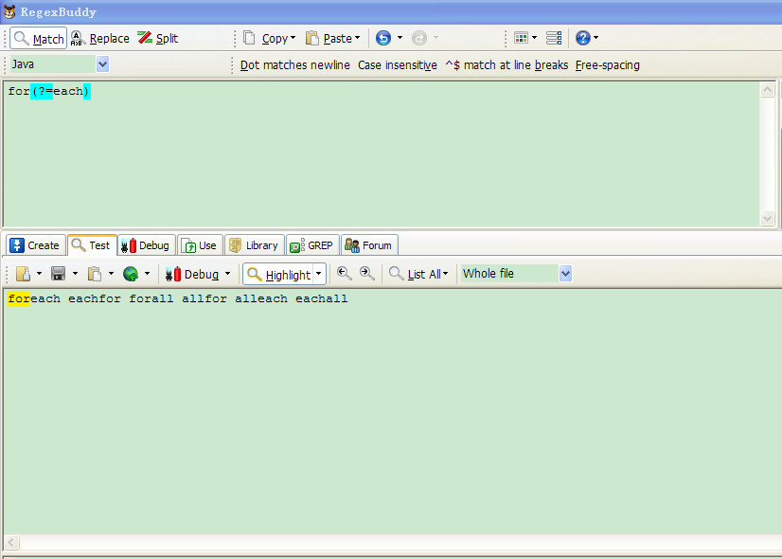Click the test panel scroll left arrow
Screen dimensions: 782x559
click(11, 543)
